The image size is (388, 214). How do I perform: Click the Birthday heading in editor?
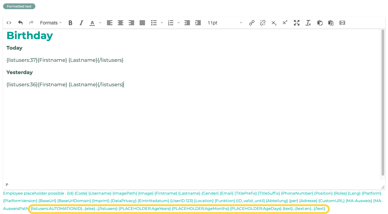[x=30, y=36]
